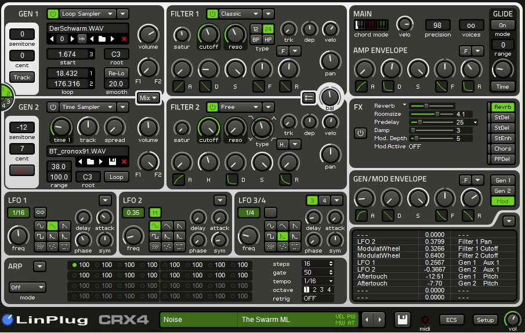The width and height of the screenshot is (525, 333).
Task: Select Chors effect tab
Action: (502, 149)
